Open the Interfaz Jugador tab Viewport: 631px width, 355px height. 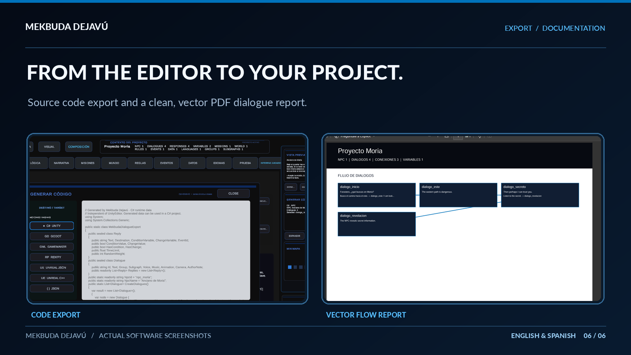coord(271,163)
